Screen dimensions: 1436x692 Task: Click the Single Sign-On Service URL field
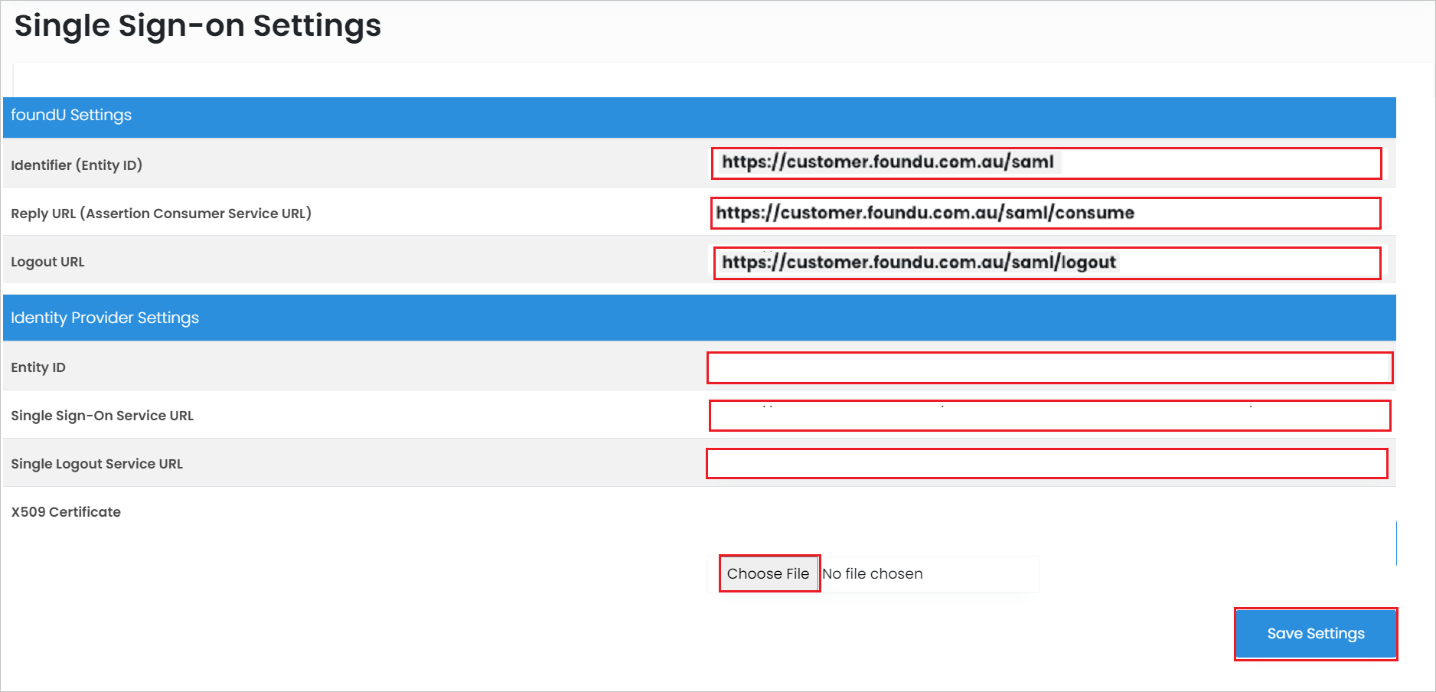point(1049,416)
